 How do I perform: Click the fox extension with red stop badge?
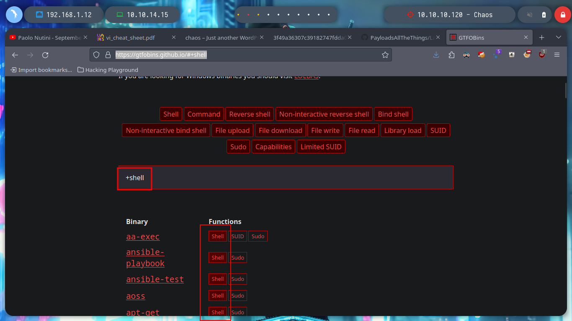(527, 54)
